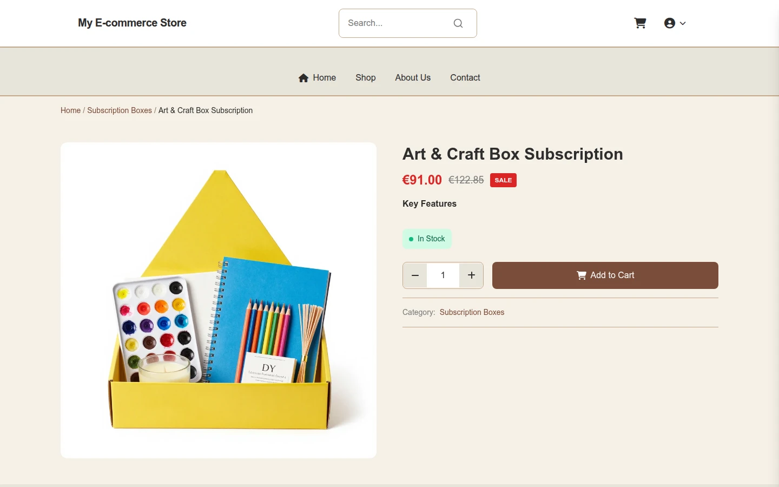The image size is (779, 487).
Task: Open the Subscription Boxes category link
Action: click(x=472, y=312)
